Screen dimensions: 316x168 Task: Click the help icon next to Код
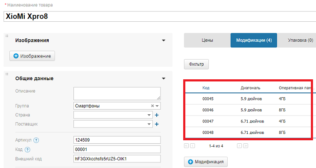(x=27, y=150)
